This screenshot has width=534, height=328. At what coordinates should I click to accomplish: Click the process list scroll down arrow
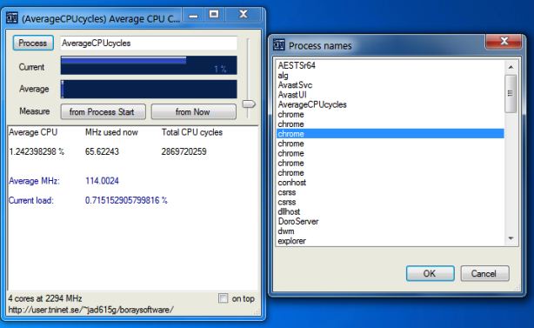(511, 238)
